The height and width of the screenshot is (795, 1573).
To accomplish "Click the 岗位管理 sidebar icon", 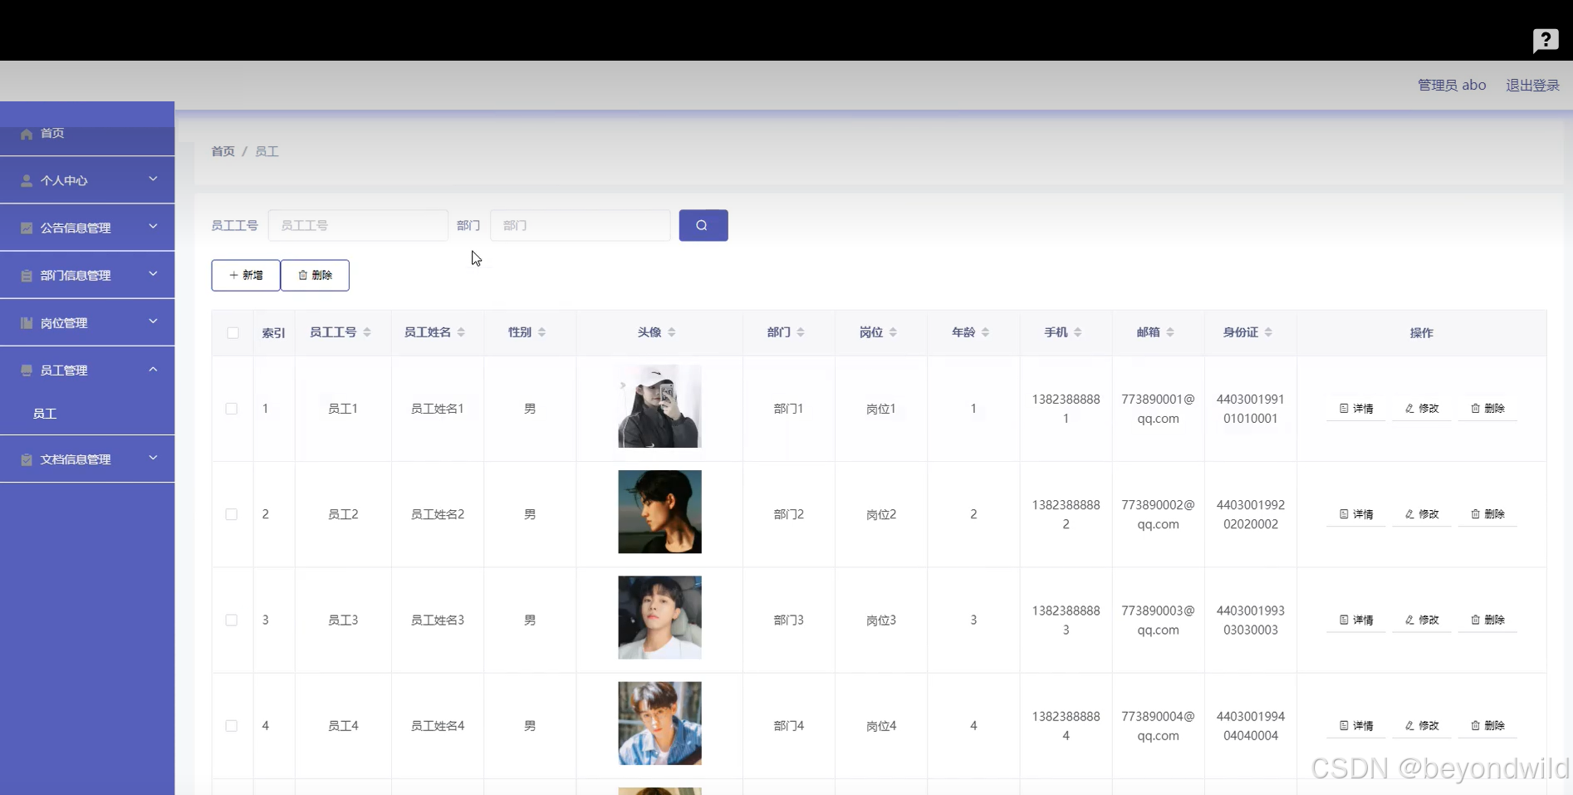I will (27, 323).
